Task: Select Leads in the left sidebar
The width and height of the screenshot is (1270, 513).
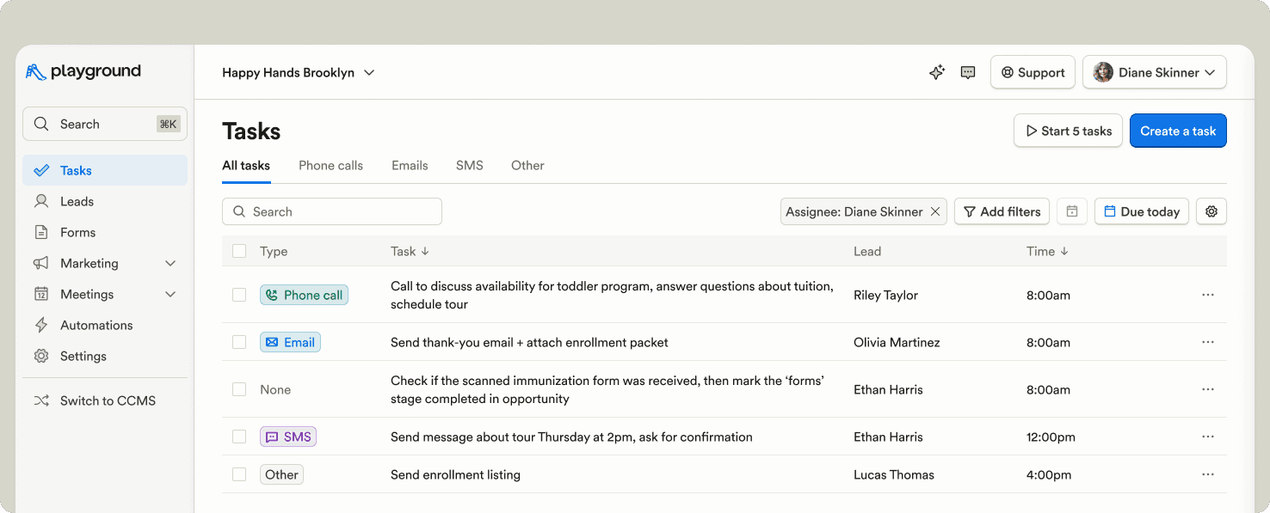Action: click(x=77, y=201)
